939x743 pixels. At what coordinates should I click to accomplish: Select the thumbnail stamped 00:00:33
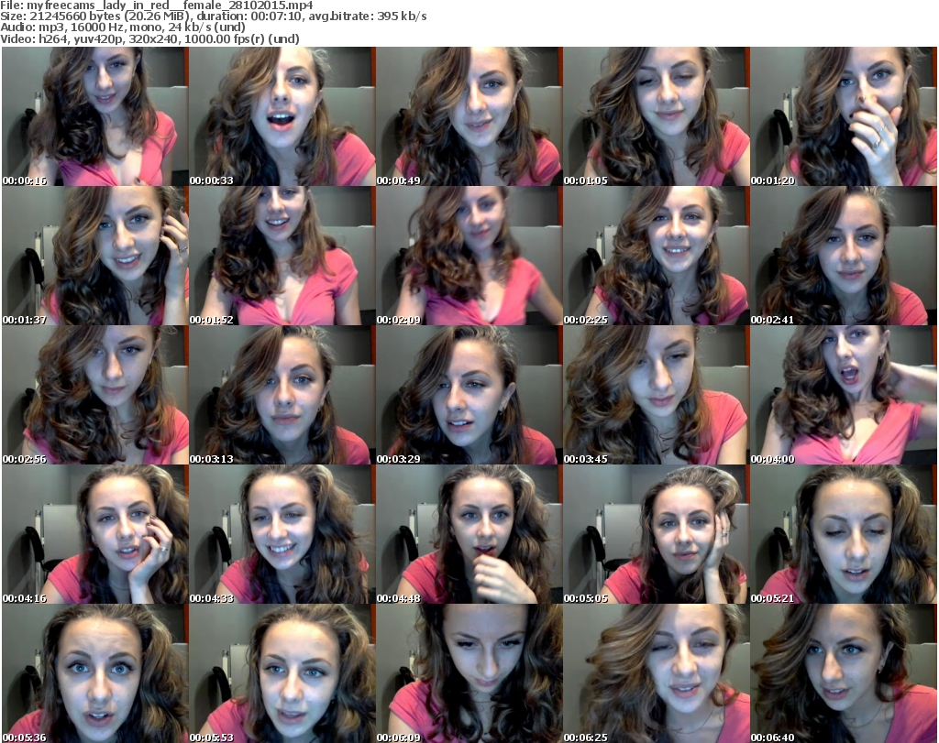(x=282, y=116)
